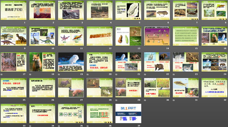This screenshot has height=127, width=228.
Task: Choose the duck and geese slide 28
Action: pos(99,88)
